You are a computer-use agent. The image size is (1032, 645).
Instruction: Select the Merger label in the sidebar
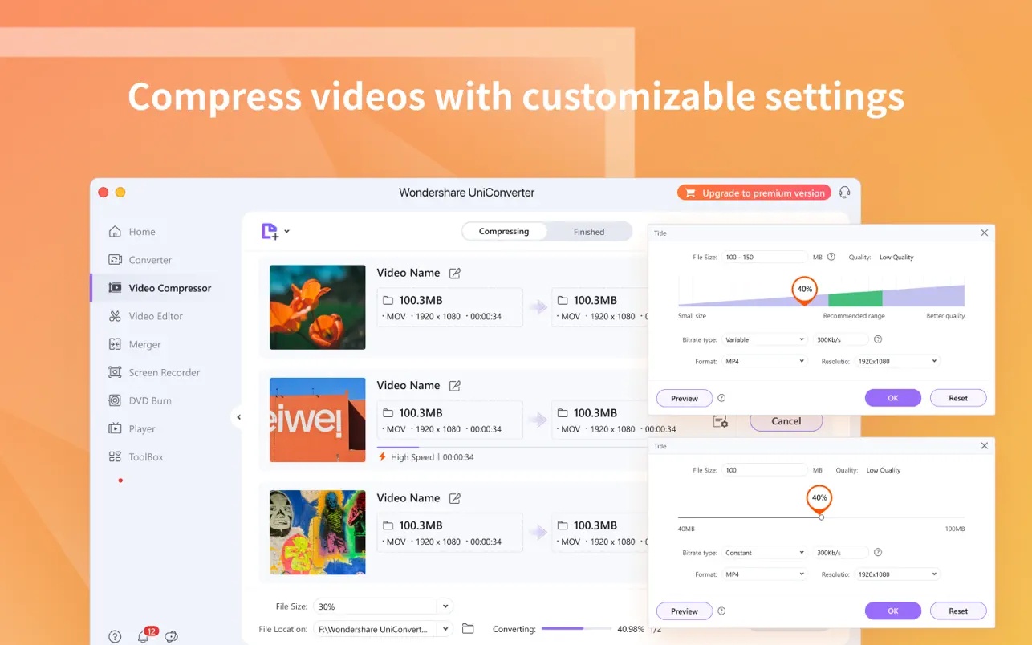[x=145, y=344]
